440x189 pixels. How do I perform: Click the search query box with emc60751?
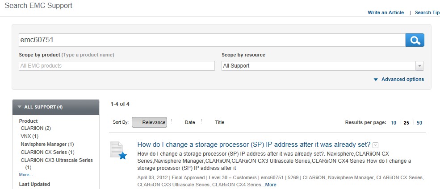pyautogui.click(x=212, y=40)
